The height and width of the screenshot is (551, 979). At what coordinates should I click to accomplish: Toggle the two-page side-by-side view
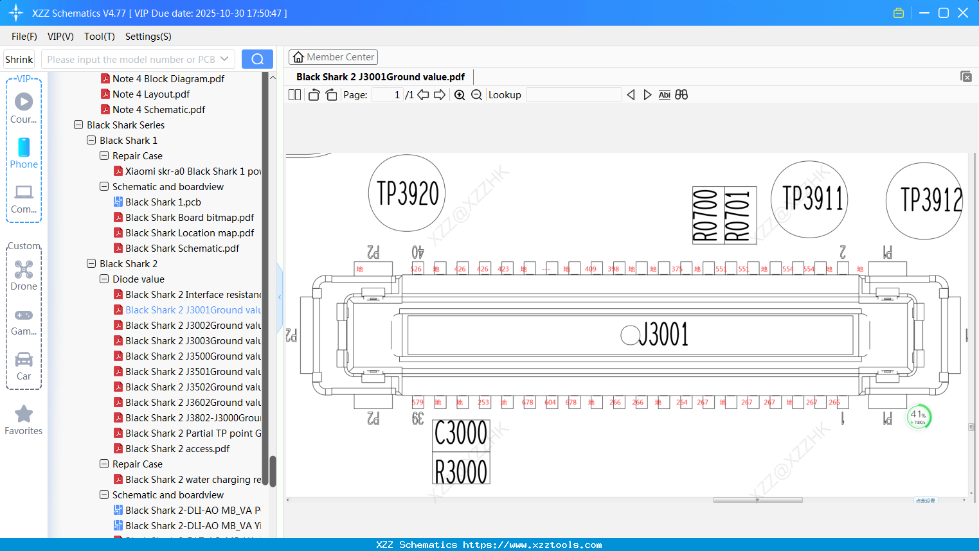pos(294,95)
